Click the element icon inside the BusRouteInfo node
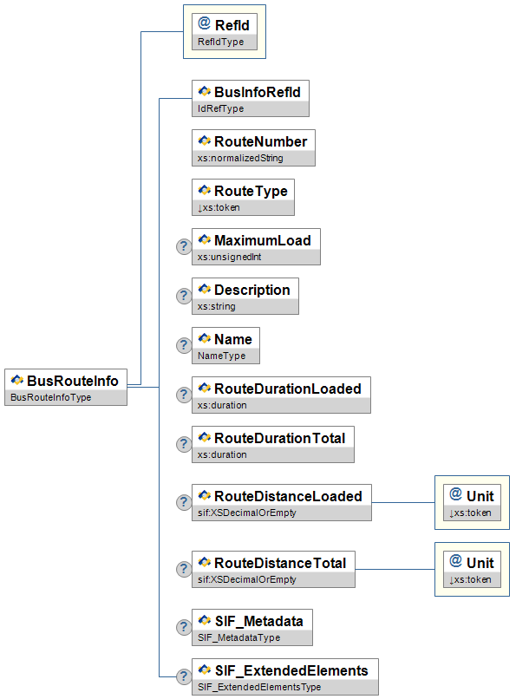This screenshot has width=529, height=699. 17,380
